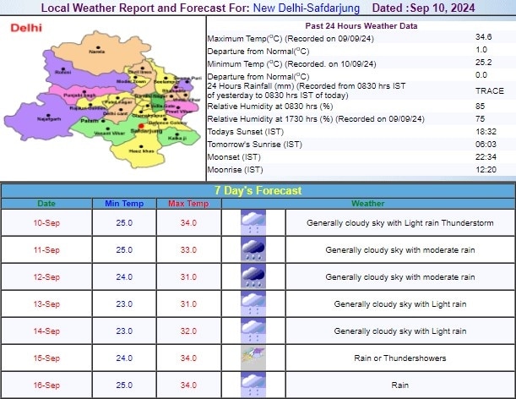Select the Narela region on the Delhi map
516x399 pixels.
click(x=97, y=52)
